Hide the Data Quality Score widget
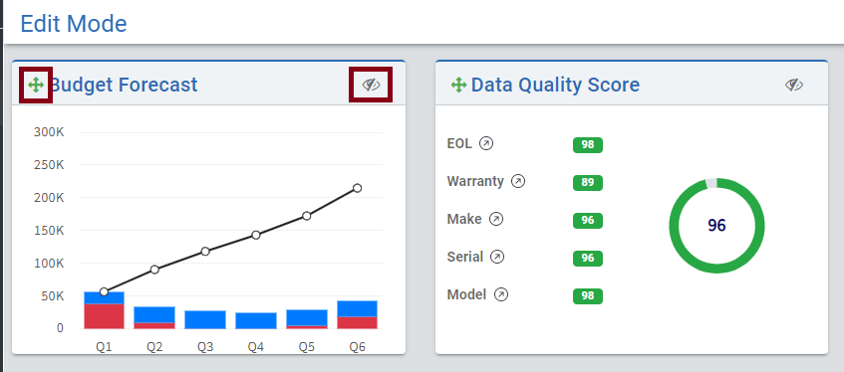Screen dimensions: 844x372 click(794, 85)
